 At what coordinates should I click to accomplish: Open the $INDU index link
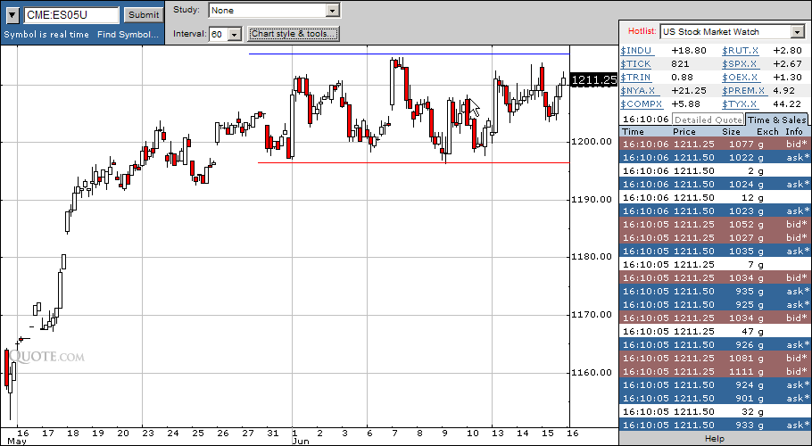tap(636, 51)
